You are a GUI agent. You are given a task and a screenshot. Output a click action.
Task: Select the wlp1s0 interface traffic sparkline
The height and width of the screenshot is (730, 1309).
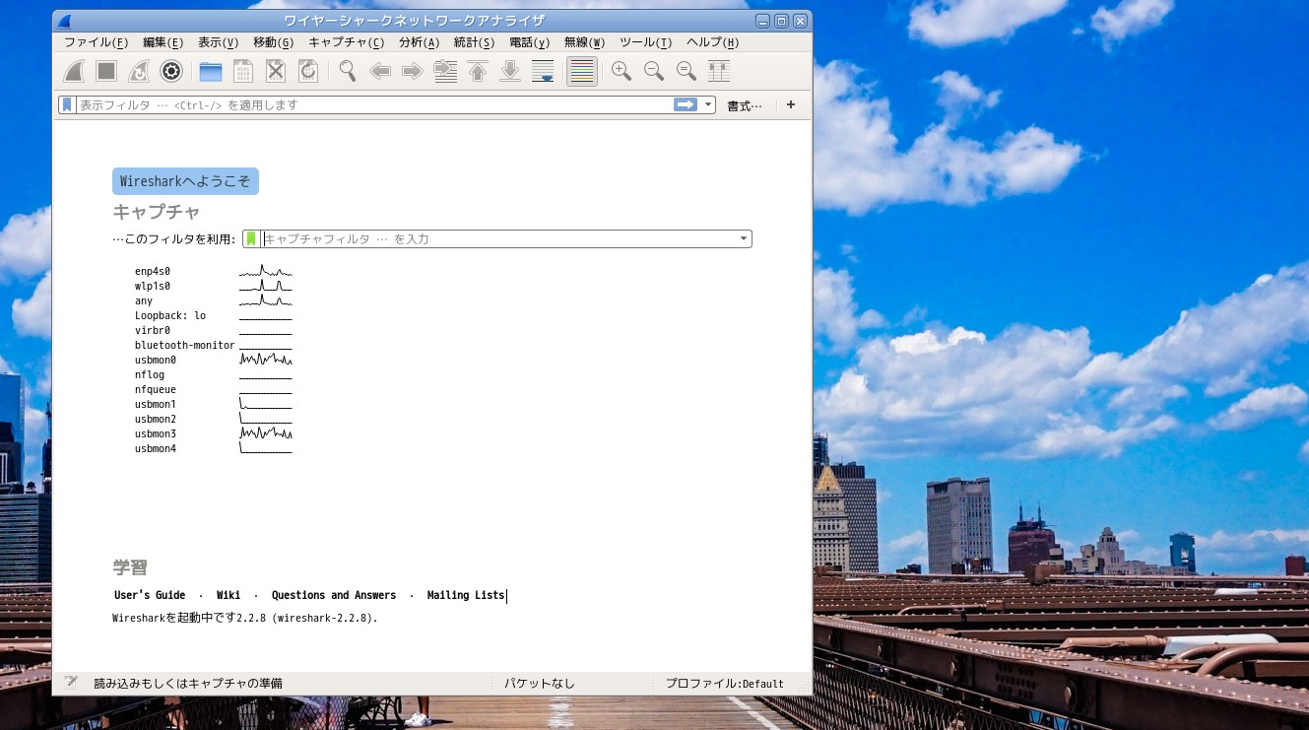(264, 286)
